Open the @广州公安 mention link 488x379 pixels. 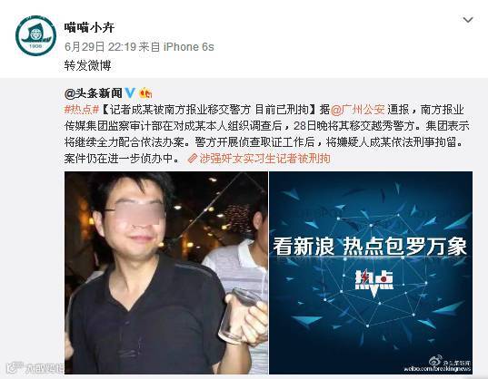click(357, 110)
